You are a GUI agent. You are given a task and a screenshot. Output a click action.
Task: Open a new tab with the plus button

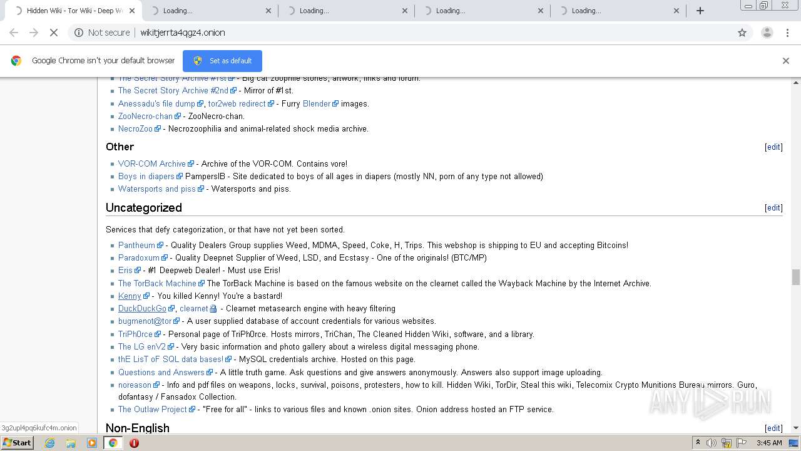pyautogui.click(x=700, y=11)
